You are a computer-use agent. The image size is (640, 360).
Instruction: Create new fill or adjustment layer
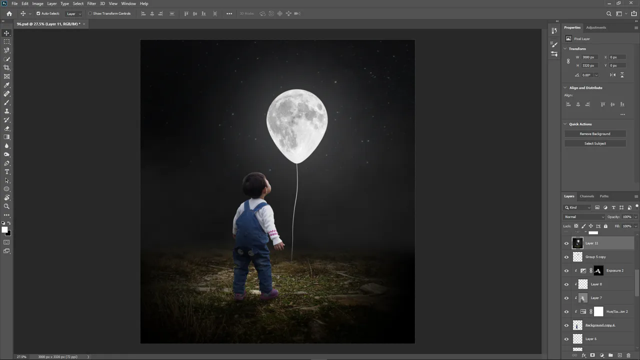point(601,355)
